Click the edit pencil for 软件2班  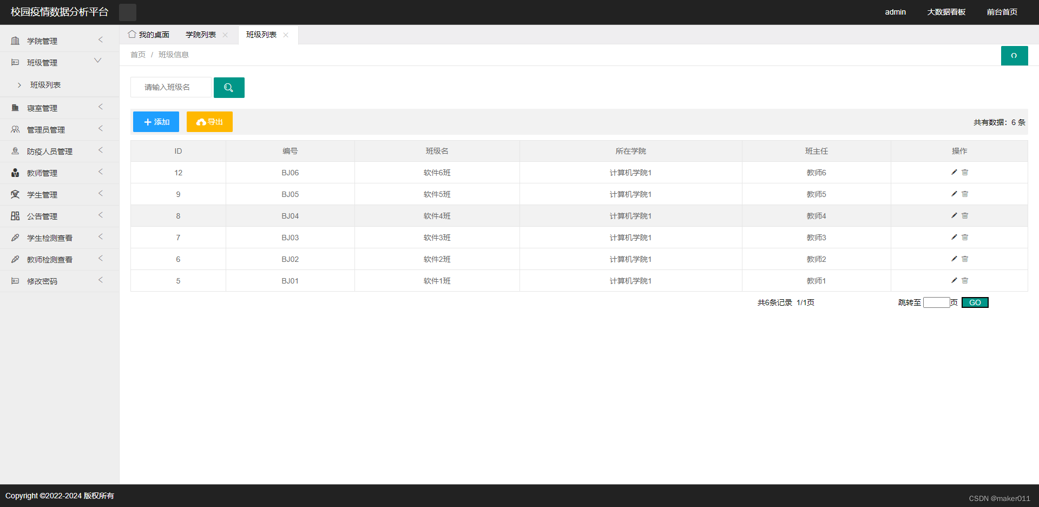(x=954, y=259)
